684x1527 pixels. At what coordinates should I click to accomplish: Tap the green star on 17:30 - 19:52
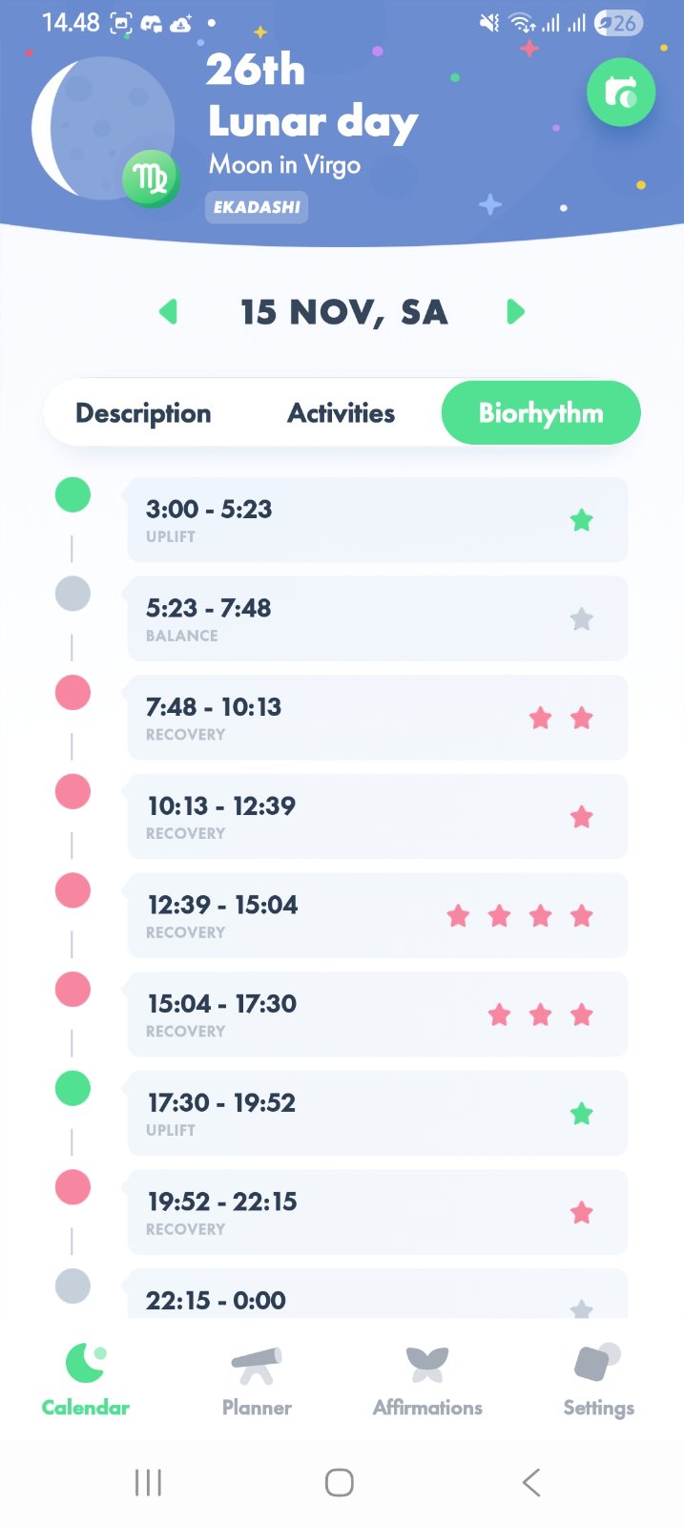pyautogui.click(x=581, y=1114)
